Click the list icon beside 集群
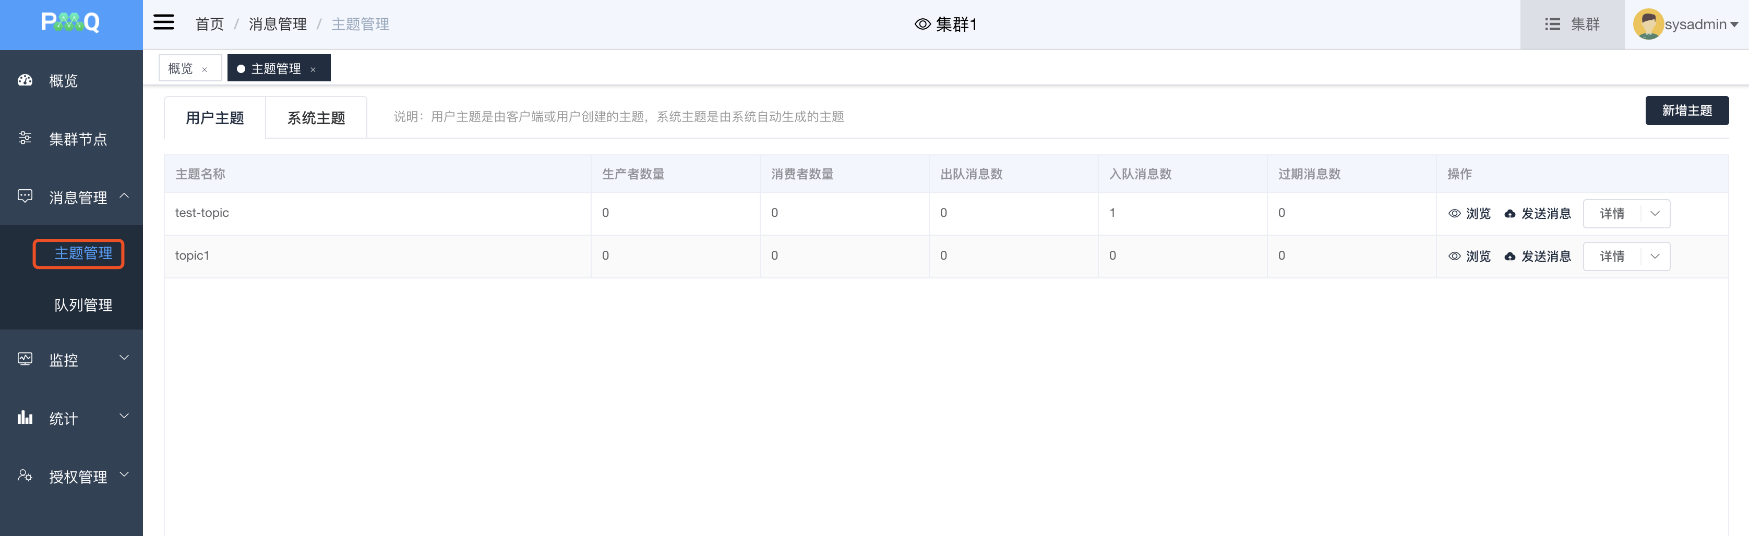The width and height of the screenshot is (1749, 536). point(1552,25)
